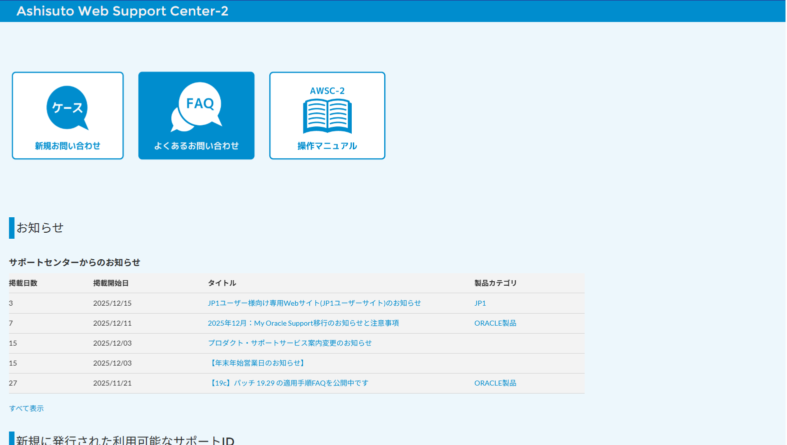The width and height of the screenshot is (787, 445).
Task: Select ORACLE製品 category in 2025/11/21 row
Action: pos(495,383)
